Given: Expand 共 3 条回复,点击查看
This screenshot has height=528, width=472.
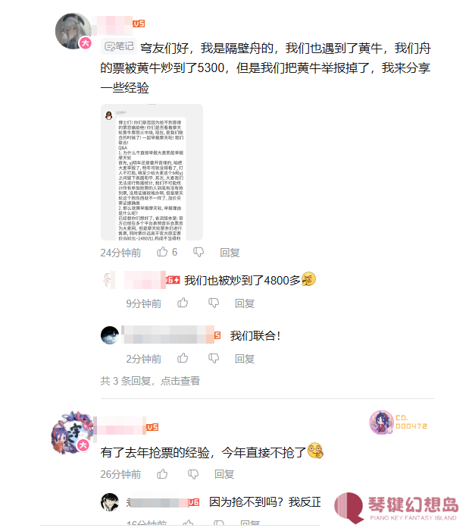Looking at the screenshot, I should [150, 381].
